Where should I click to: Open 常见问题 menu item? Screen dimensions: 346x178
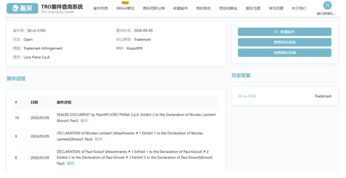[276, 8]
